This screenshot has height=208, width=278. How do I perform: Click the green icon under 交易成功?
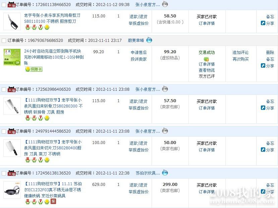206,59
